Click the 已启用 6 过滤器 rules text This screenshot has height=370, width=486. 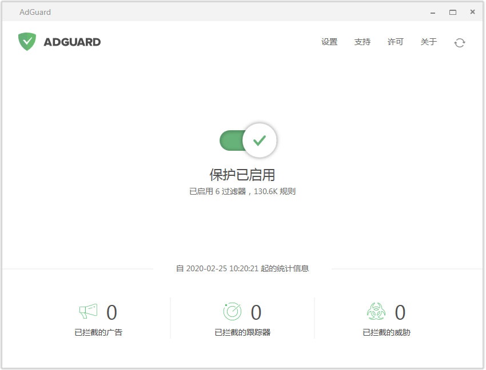point(242,191)
